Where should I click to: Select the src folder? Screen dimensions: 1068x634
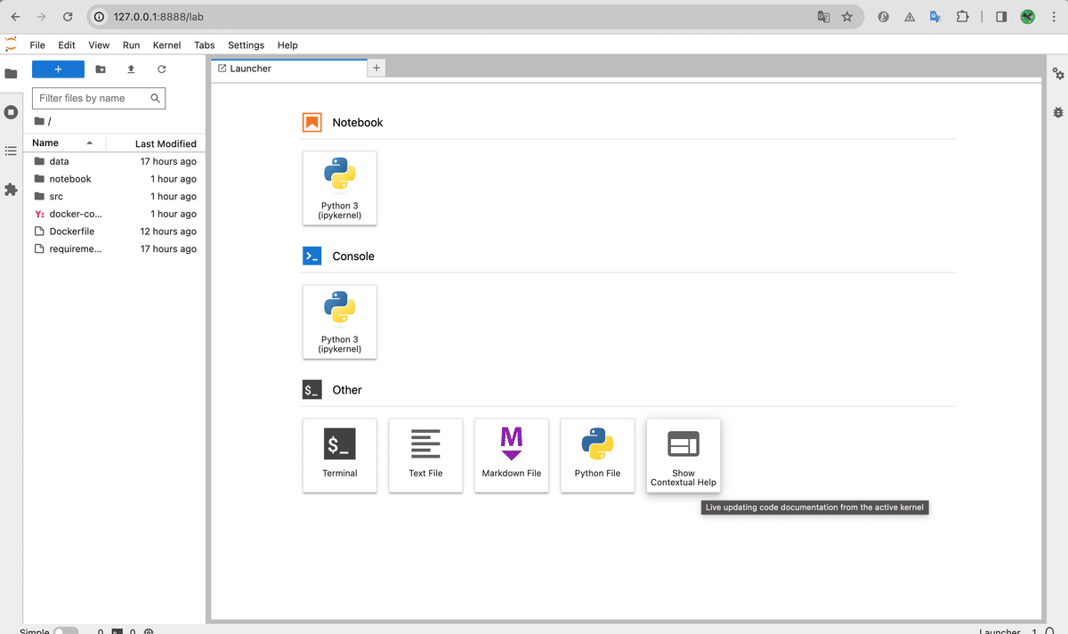pyautogui.click(x=115, y=197)
